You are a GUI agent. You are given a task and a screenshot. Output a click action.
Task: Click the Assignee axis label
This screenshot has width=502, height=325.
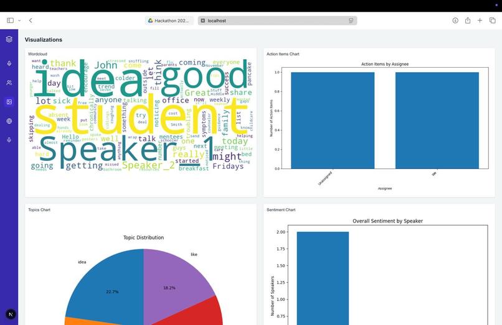point(385,188)
